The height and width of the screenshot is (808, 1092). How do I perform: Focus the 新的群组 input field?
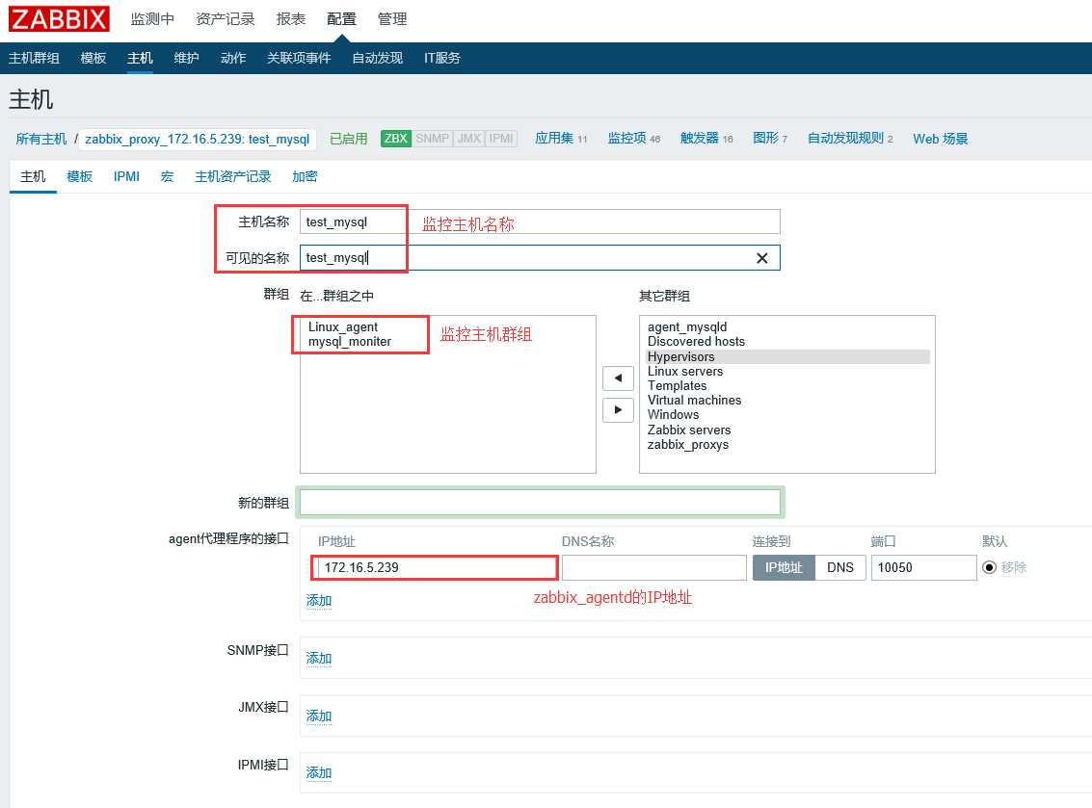coord(540,502)
